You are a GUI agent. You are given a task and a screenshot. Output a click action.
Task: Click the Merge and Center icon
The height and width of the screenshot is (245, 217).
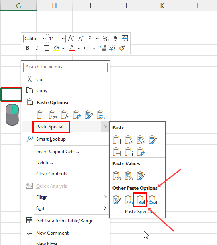125,38
